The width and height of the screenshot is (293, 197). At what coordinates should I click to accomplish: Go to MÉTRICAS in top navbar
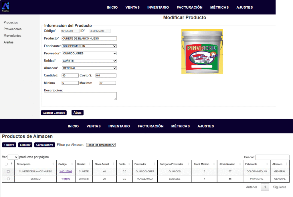point(219,7)
